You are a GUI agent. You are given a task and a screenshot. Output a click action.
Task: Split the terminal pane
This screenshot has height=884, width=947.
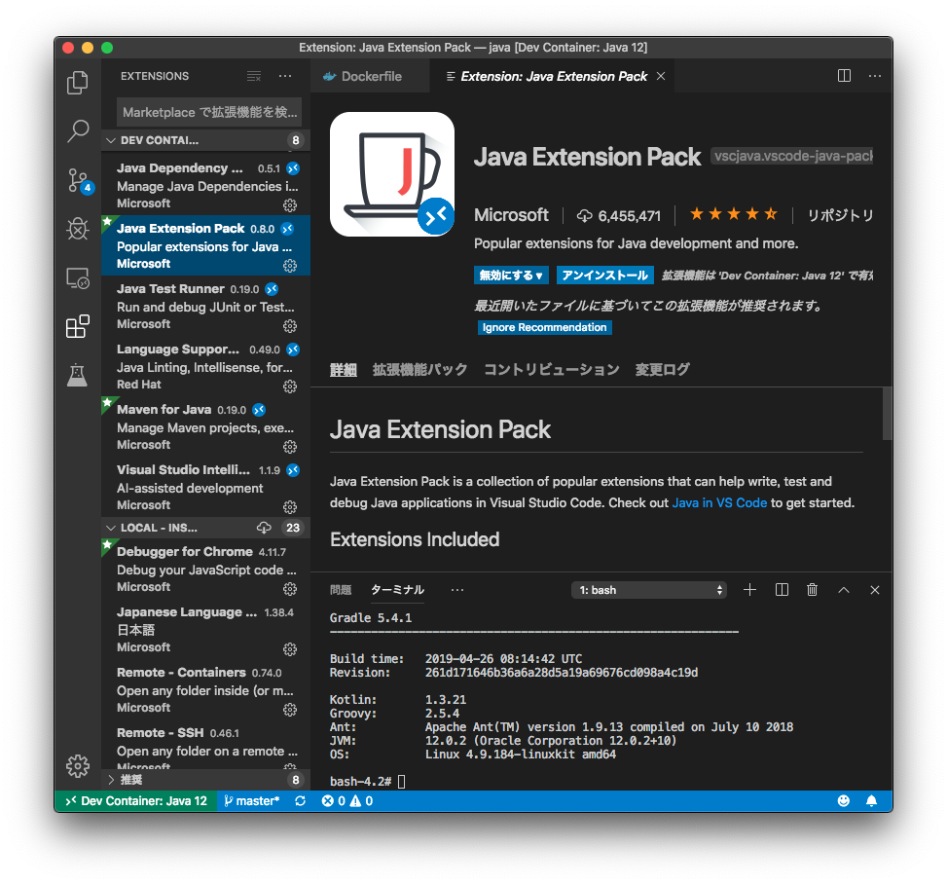pos(782,590)
